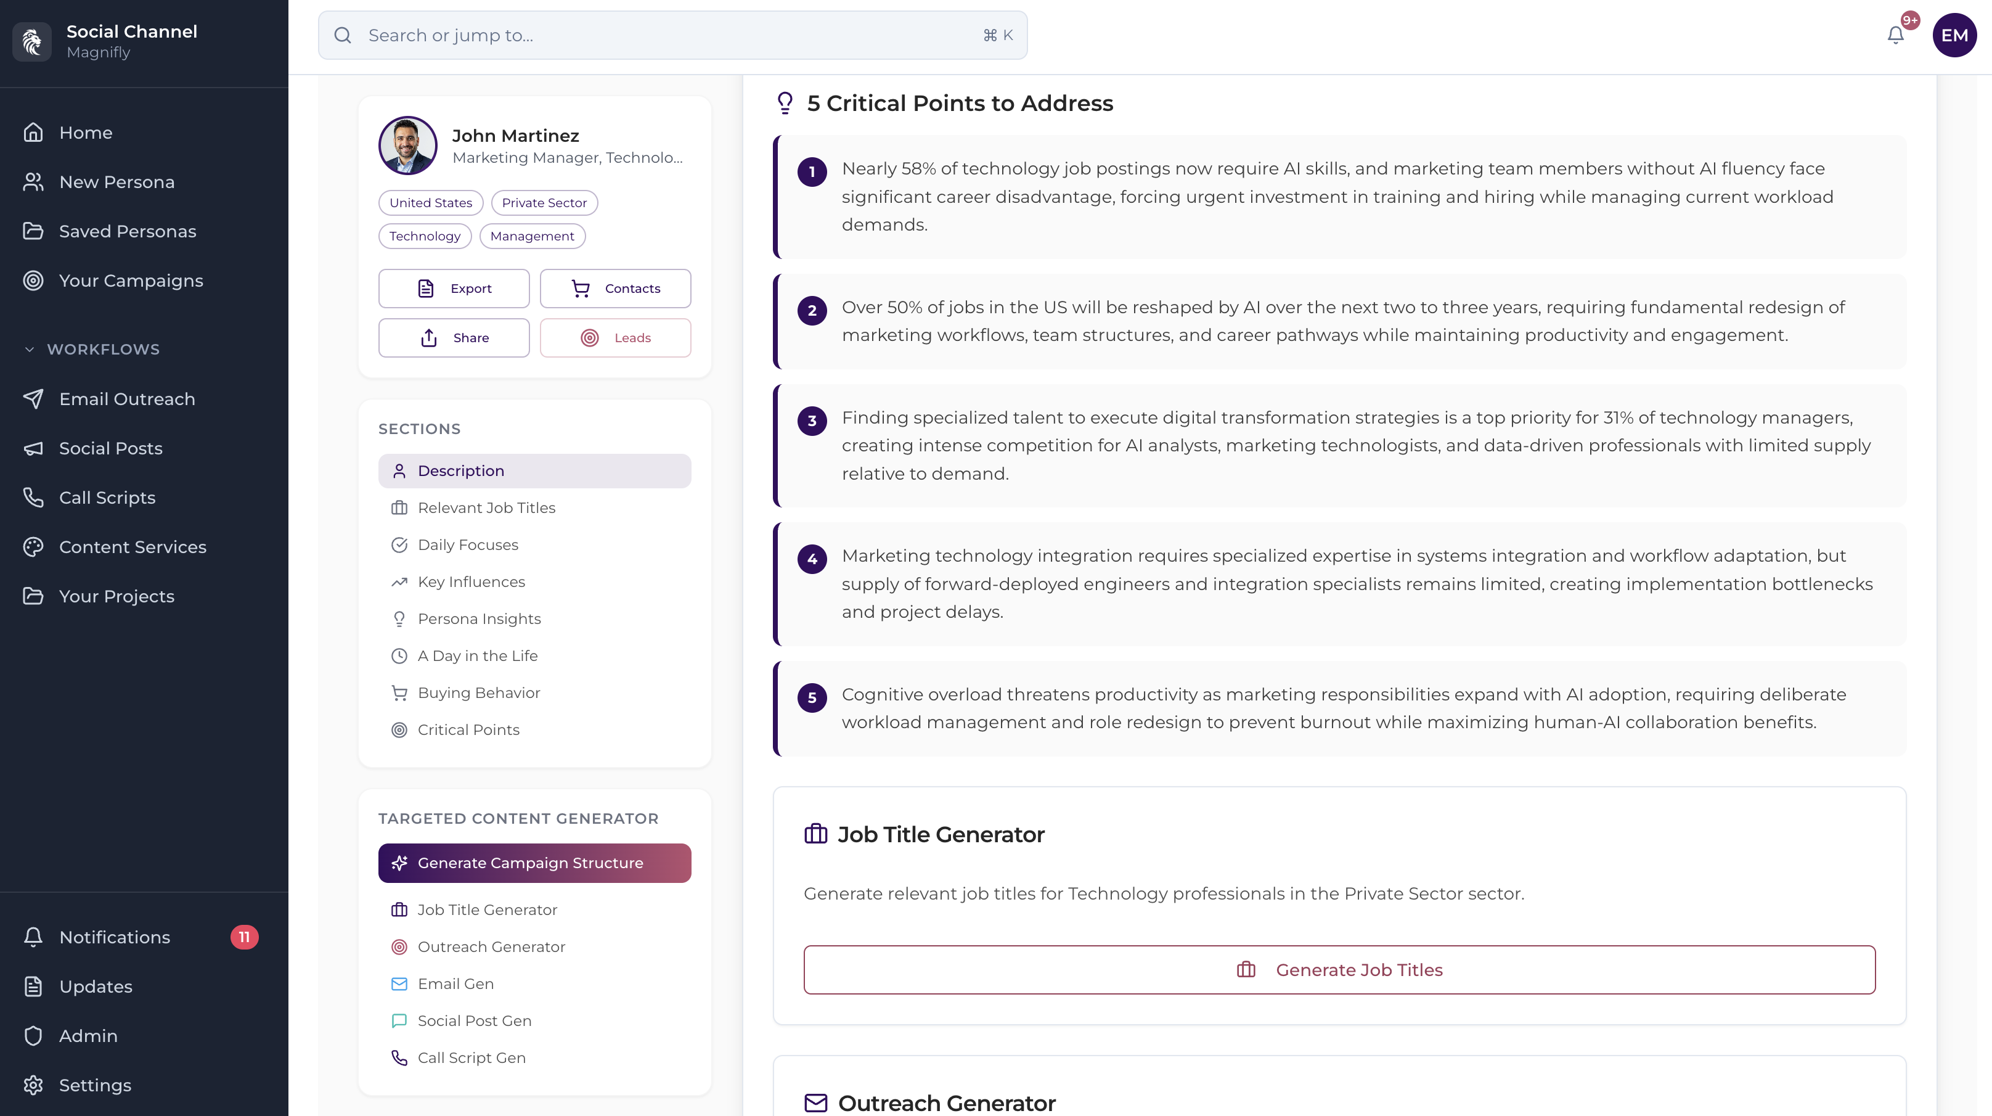
Task: Open Social Post Gen generator link
Action: pos(474,1020)
